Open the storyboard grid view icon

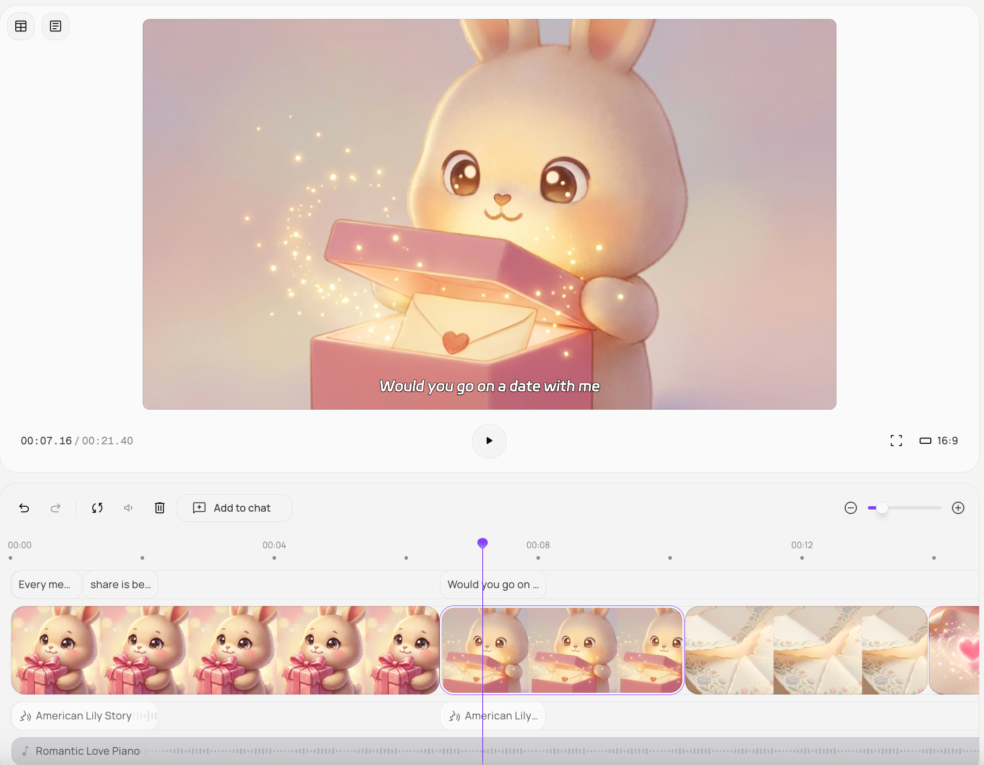pos(21,26)
